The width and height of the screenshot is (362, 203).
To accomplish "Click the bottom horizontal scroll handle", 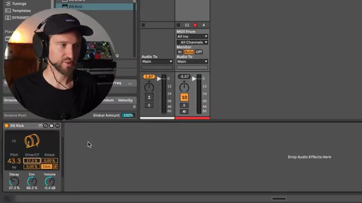I will pyautogui.click(x=279, y=198).
